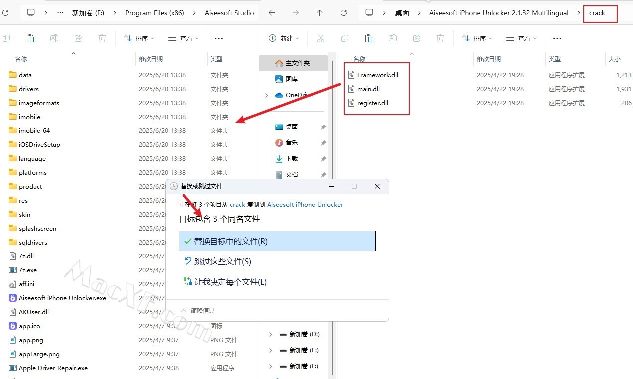Sort right window by 类型 column
633x379 pixels.
555,59
